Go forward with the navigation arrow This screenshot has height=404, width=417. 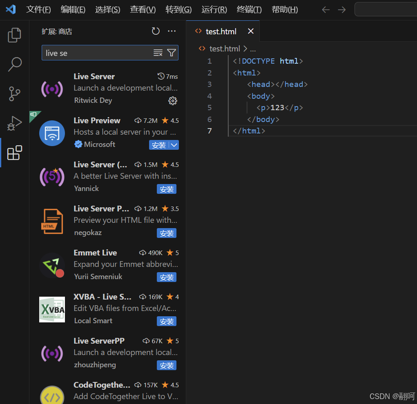point(342,10)
